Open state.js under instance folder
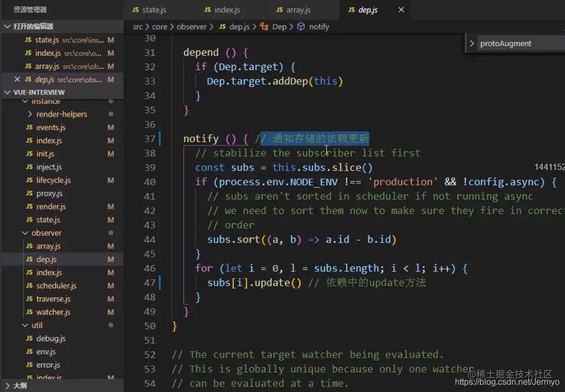The image size is (565, 392). [x=62, y=219]
